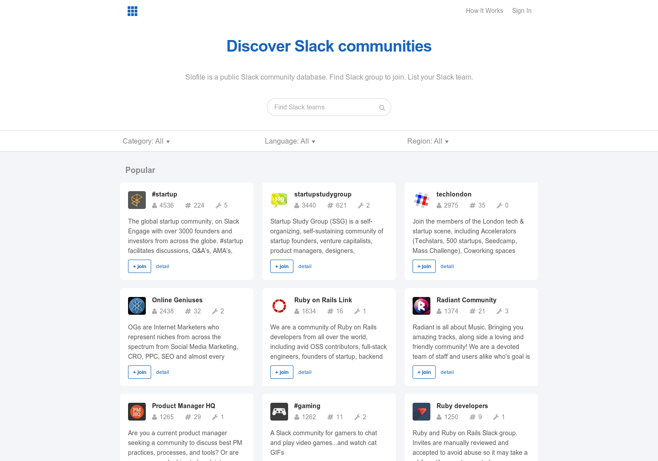Click the Ruby developers gem logo

421,412
